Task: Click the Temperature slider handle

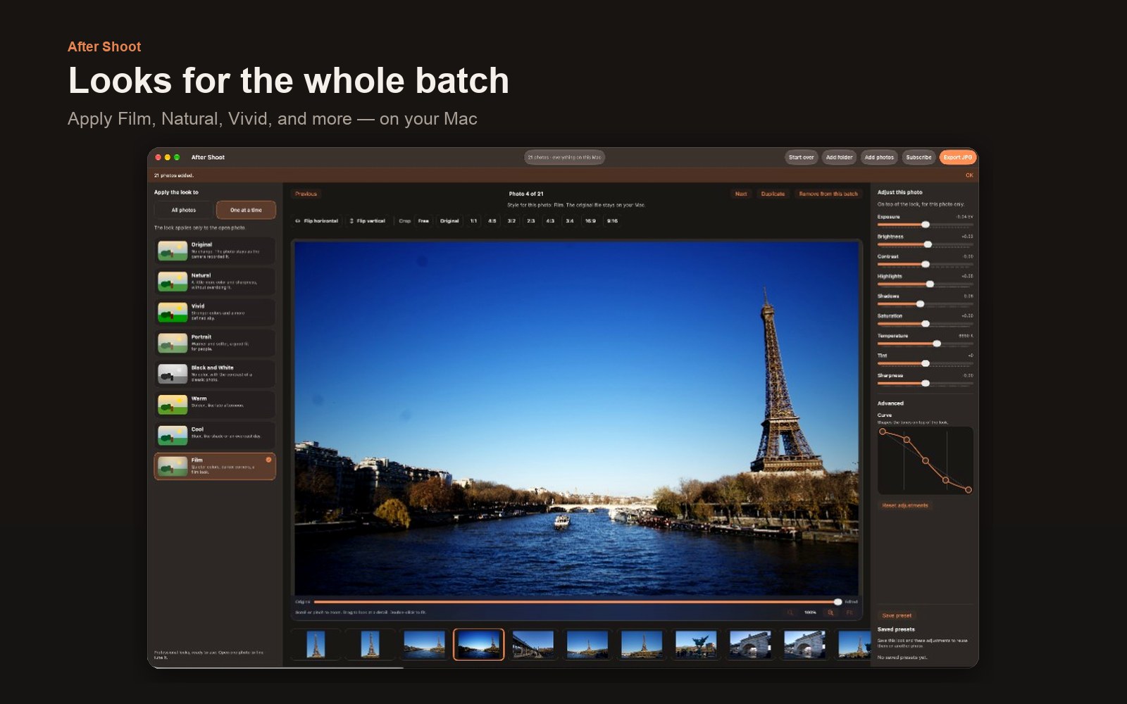Action: (937, 344)
